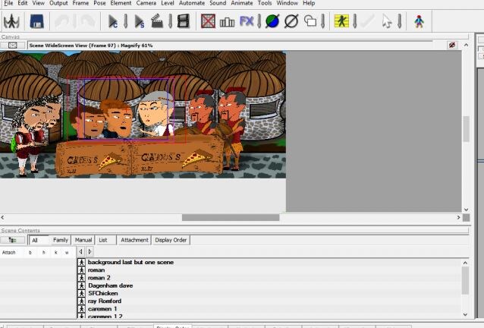484x328 pixels.
Task: Click canvas scrollbar up arrow
Action: point(466,45)
